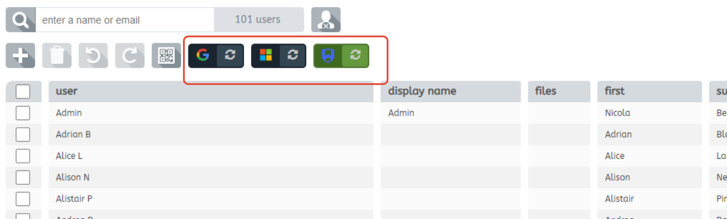727x219 pixels.
Task: Select the Adrian B user cell
Action: tap(211, 134)
